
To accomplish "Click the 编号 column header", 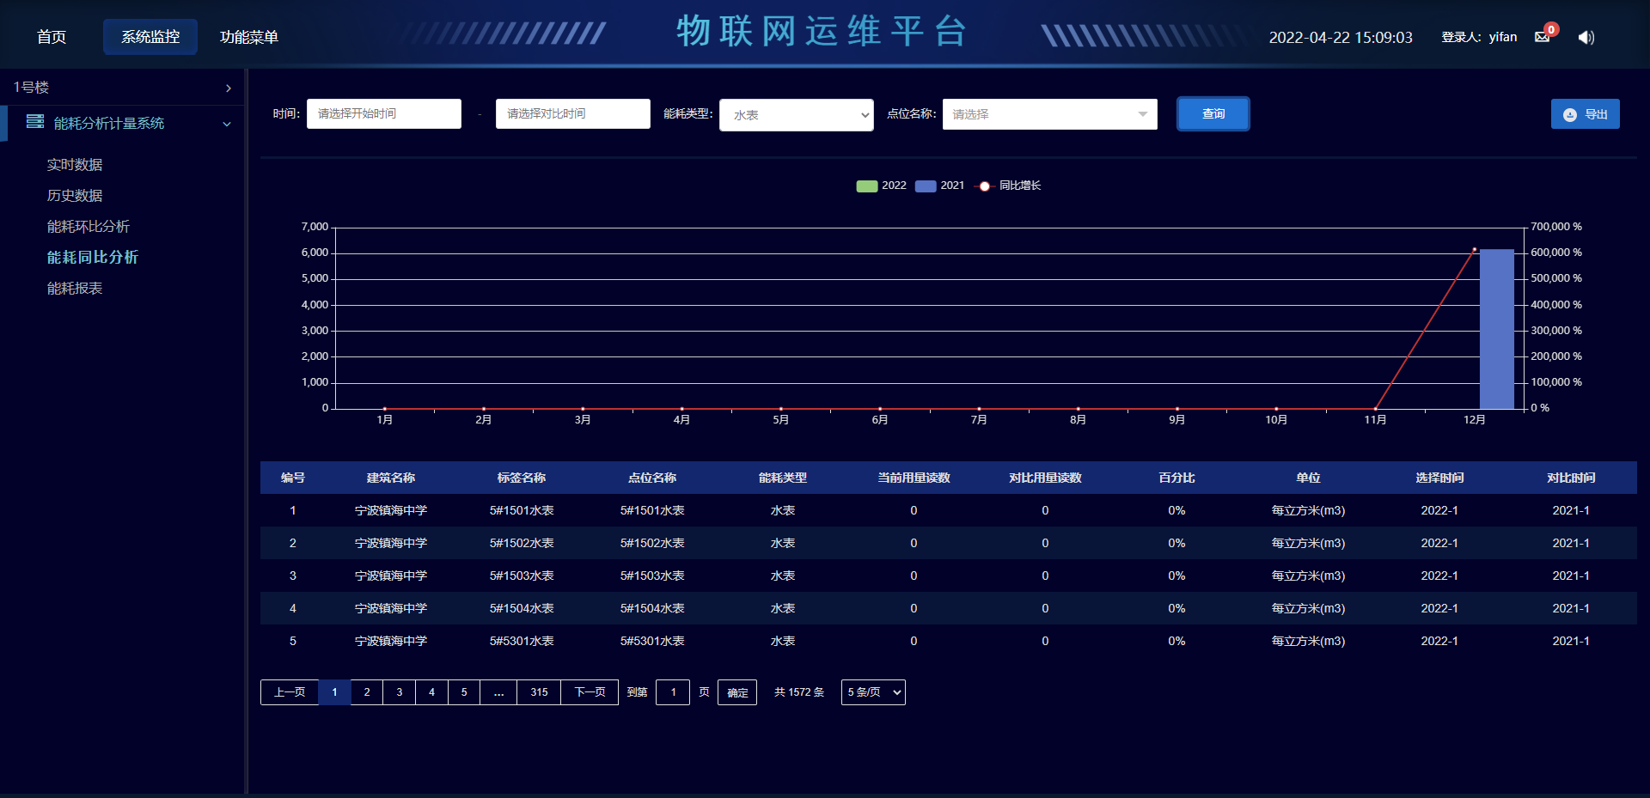I will pyautogui.click(x=293, y=478).
